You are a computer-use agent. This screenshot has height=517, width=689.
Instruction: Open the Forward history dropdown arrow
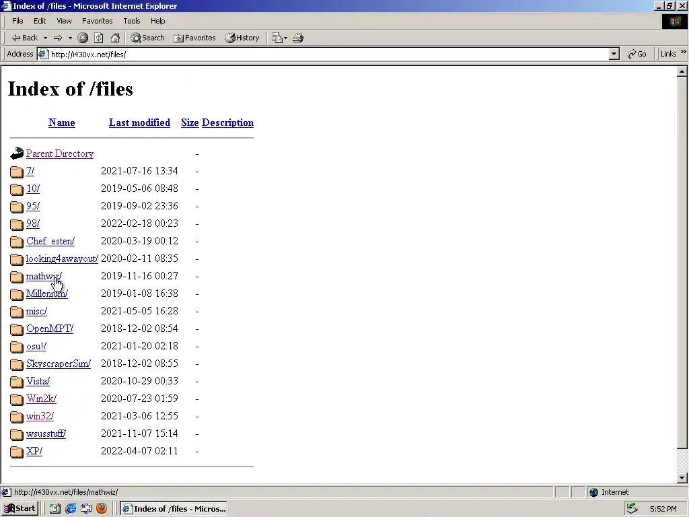coord(70,38)
